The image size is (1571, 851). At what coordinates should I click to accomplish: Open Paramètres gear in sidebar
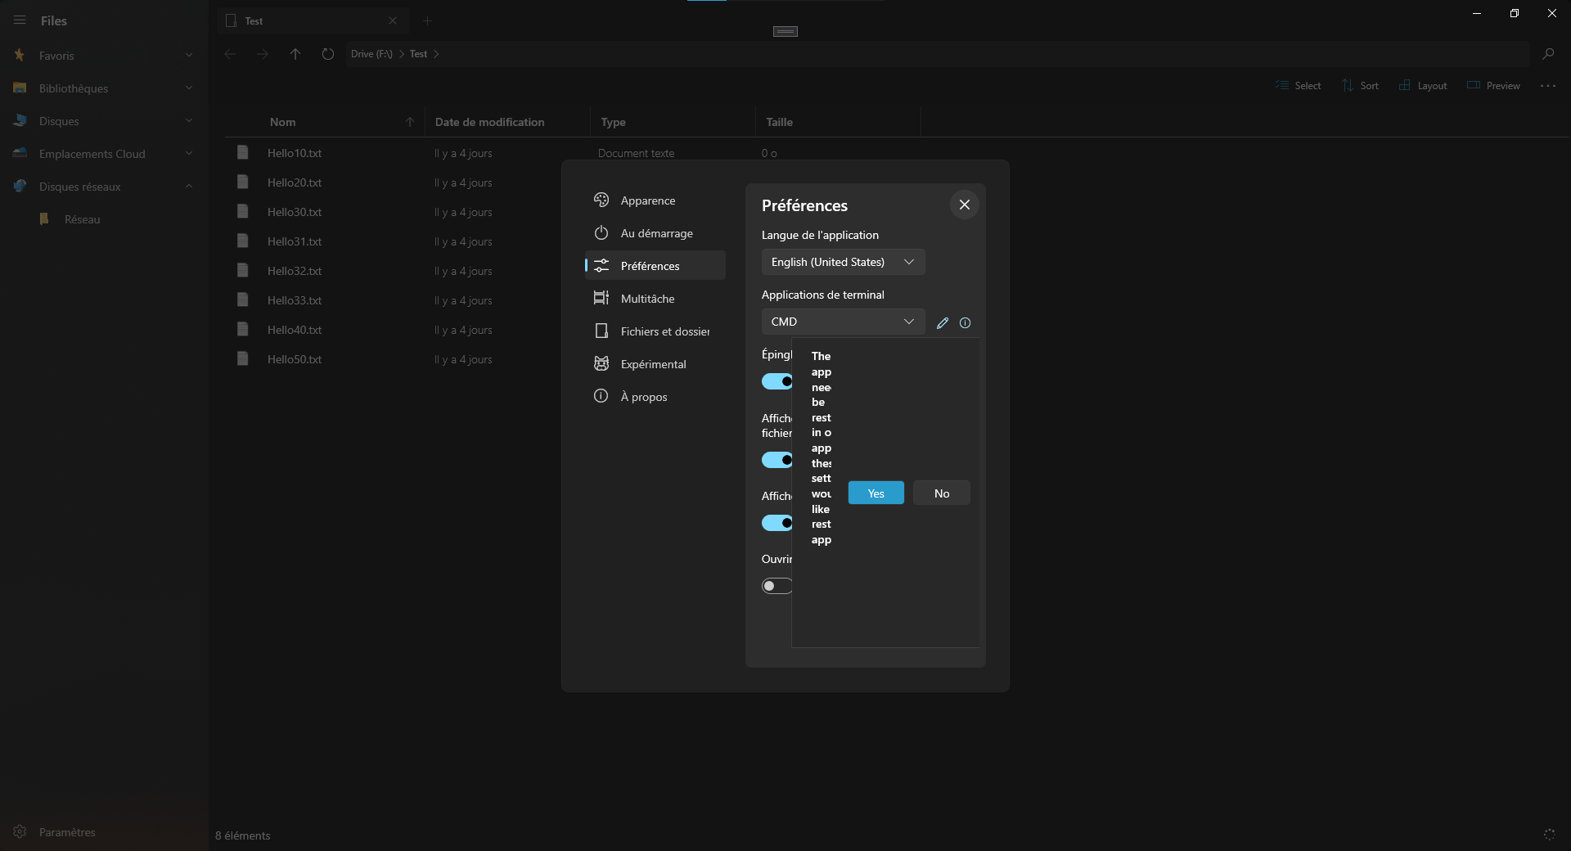[x=20, y=831]
